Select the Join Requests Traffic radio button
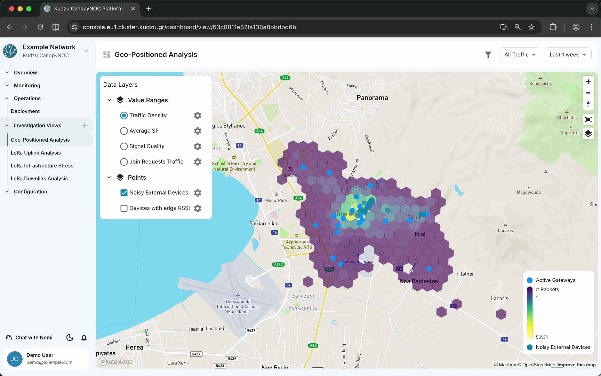The height and width of the screenshot is (376, 601). click(124, 162)
